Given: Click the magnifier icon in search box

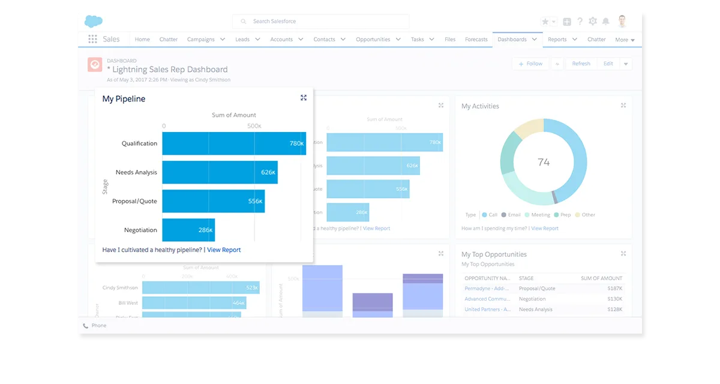Looking at the screenshot, I should click(x=244, y=22).
